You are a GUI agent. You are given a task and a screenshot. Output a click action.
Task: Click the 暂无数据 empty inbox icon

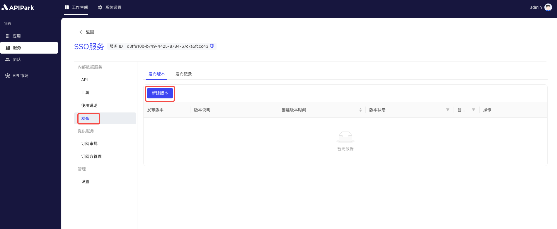click(345, 137)
